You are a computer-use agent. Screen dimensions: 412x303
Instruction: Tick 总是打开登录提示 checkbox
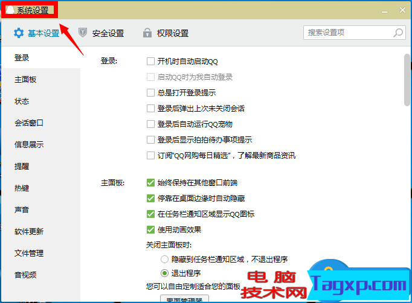(150, 93)
